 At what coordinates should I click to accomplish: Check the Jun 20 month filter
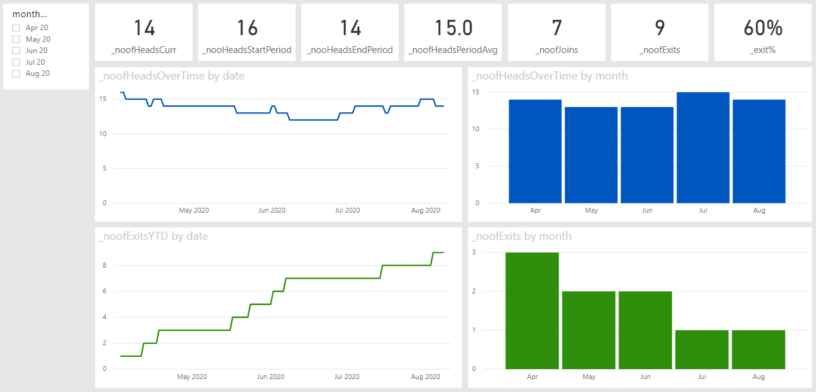pos(16,51)
